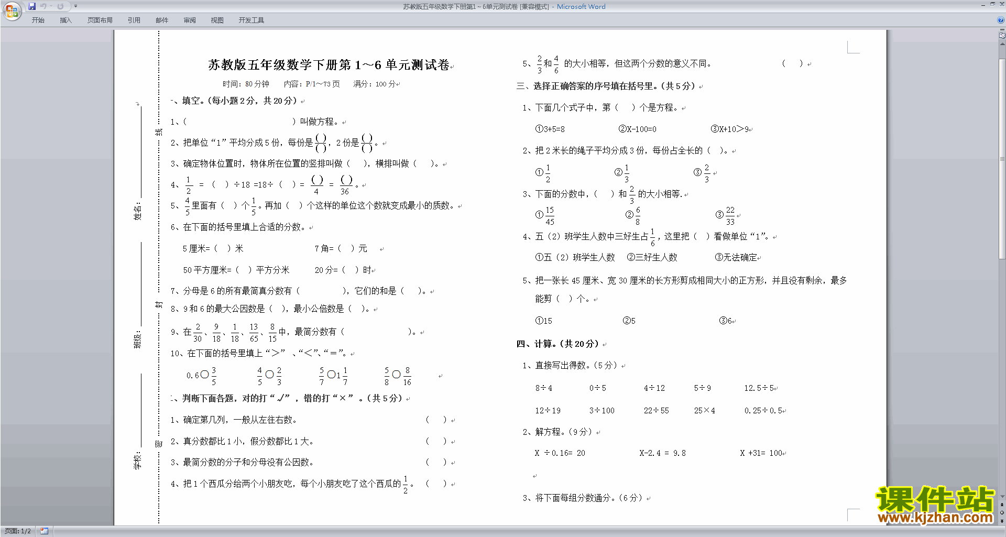Click the equation X +31= 100
Screen dimensions: 1006x537
(x=761, y=453)
